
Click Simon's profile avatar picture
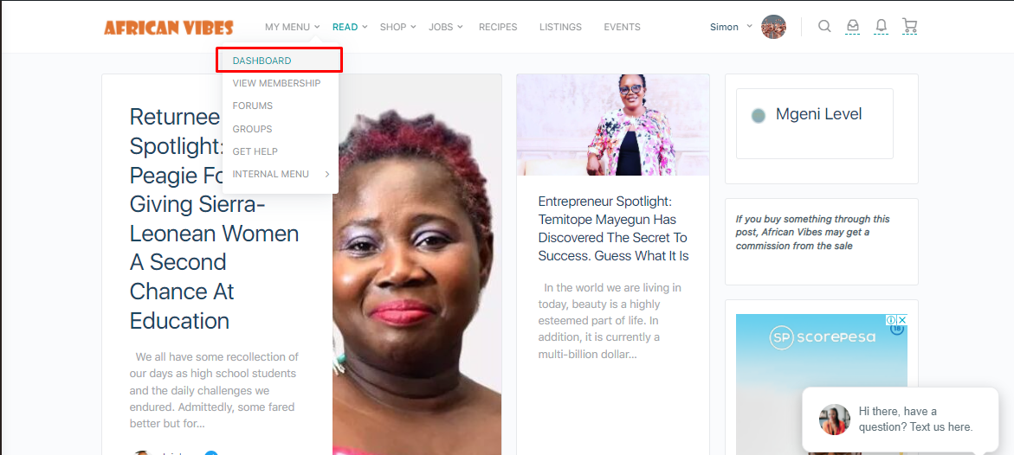773,27
